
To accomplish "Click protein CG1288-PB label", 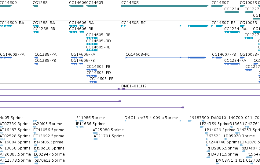I will (45, 61).
